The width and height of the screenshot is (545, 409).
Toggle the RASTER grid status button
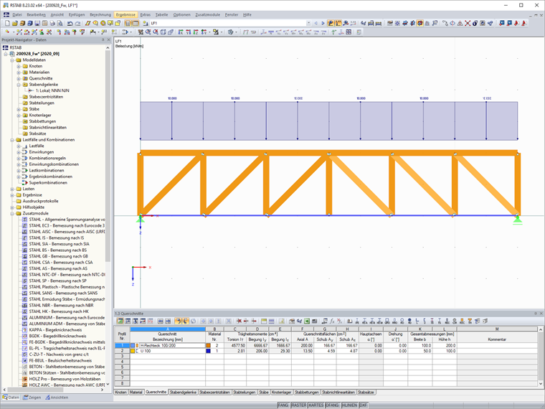pos(299,405)
